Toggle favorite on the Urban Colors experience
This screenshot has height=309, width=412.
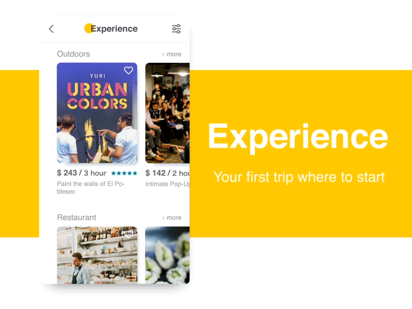click(x=128, y=71)
